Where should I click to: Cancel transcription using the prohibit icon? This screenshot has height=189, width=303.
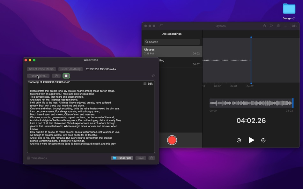tap(56, 76)
